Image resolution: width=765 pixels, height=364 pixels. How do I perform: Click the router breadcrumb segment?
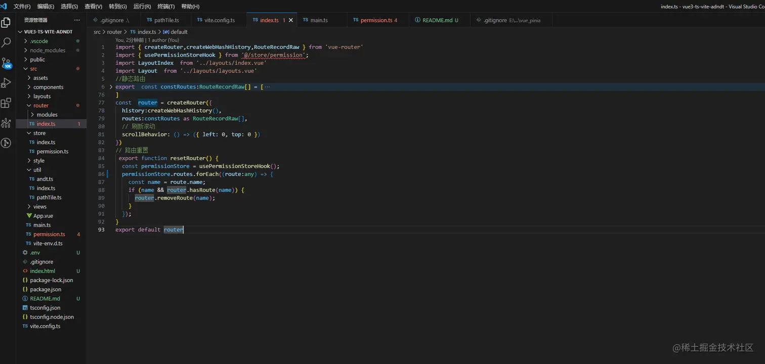[114, 32]
